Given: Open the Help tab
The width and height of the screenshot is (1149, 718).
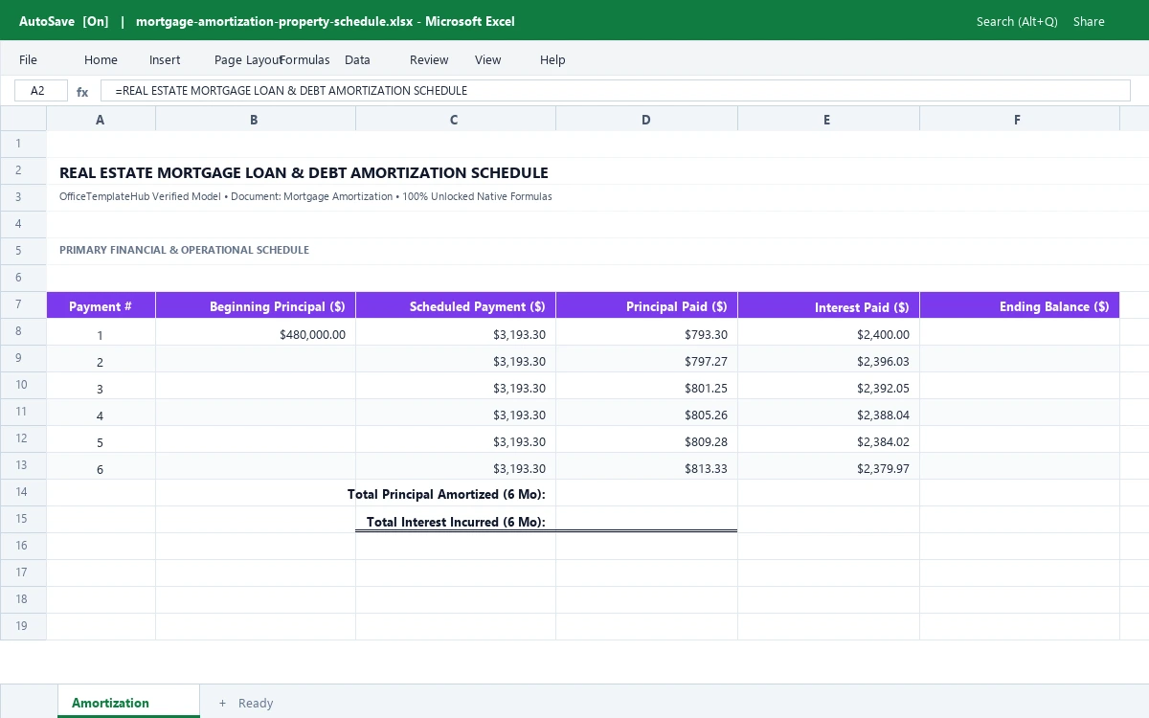Looking at the screenshot, I should [x=552, y=59].
